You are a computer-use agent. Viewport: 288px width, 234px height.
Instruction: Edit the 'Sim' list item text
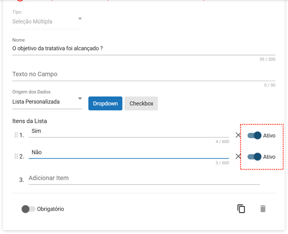pos(129,131)
